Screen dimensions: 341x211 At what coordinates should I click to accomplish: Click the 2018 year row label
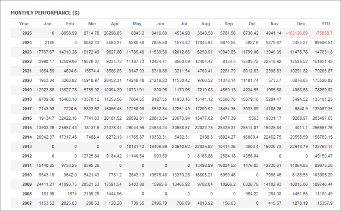coord(27,99)
